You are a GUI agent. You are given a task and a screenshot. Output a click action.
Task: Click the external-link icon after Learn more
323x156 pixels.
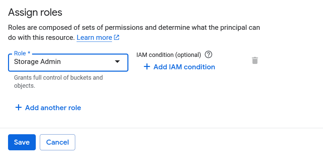(117, 37)
